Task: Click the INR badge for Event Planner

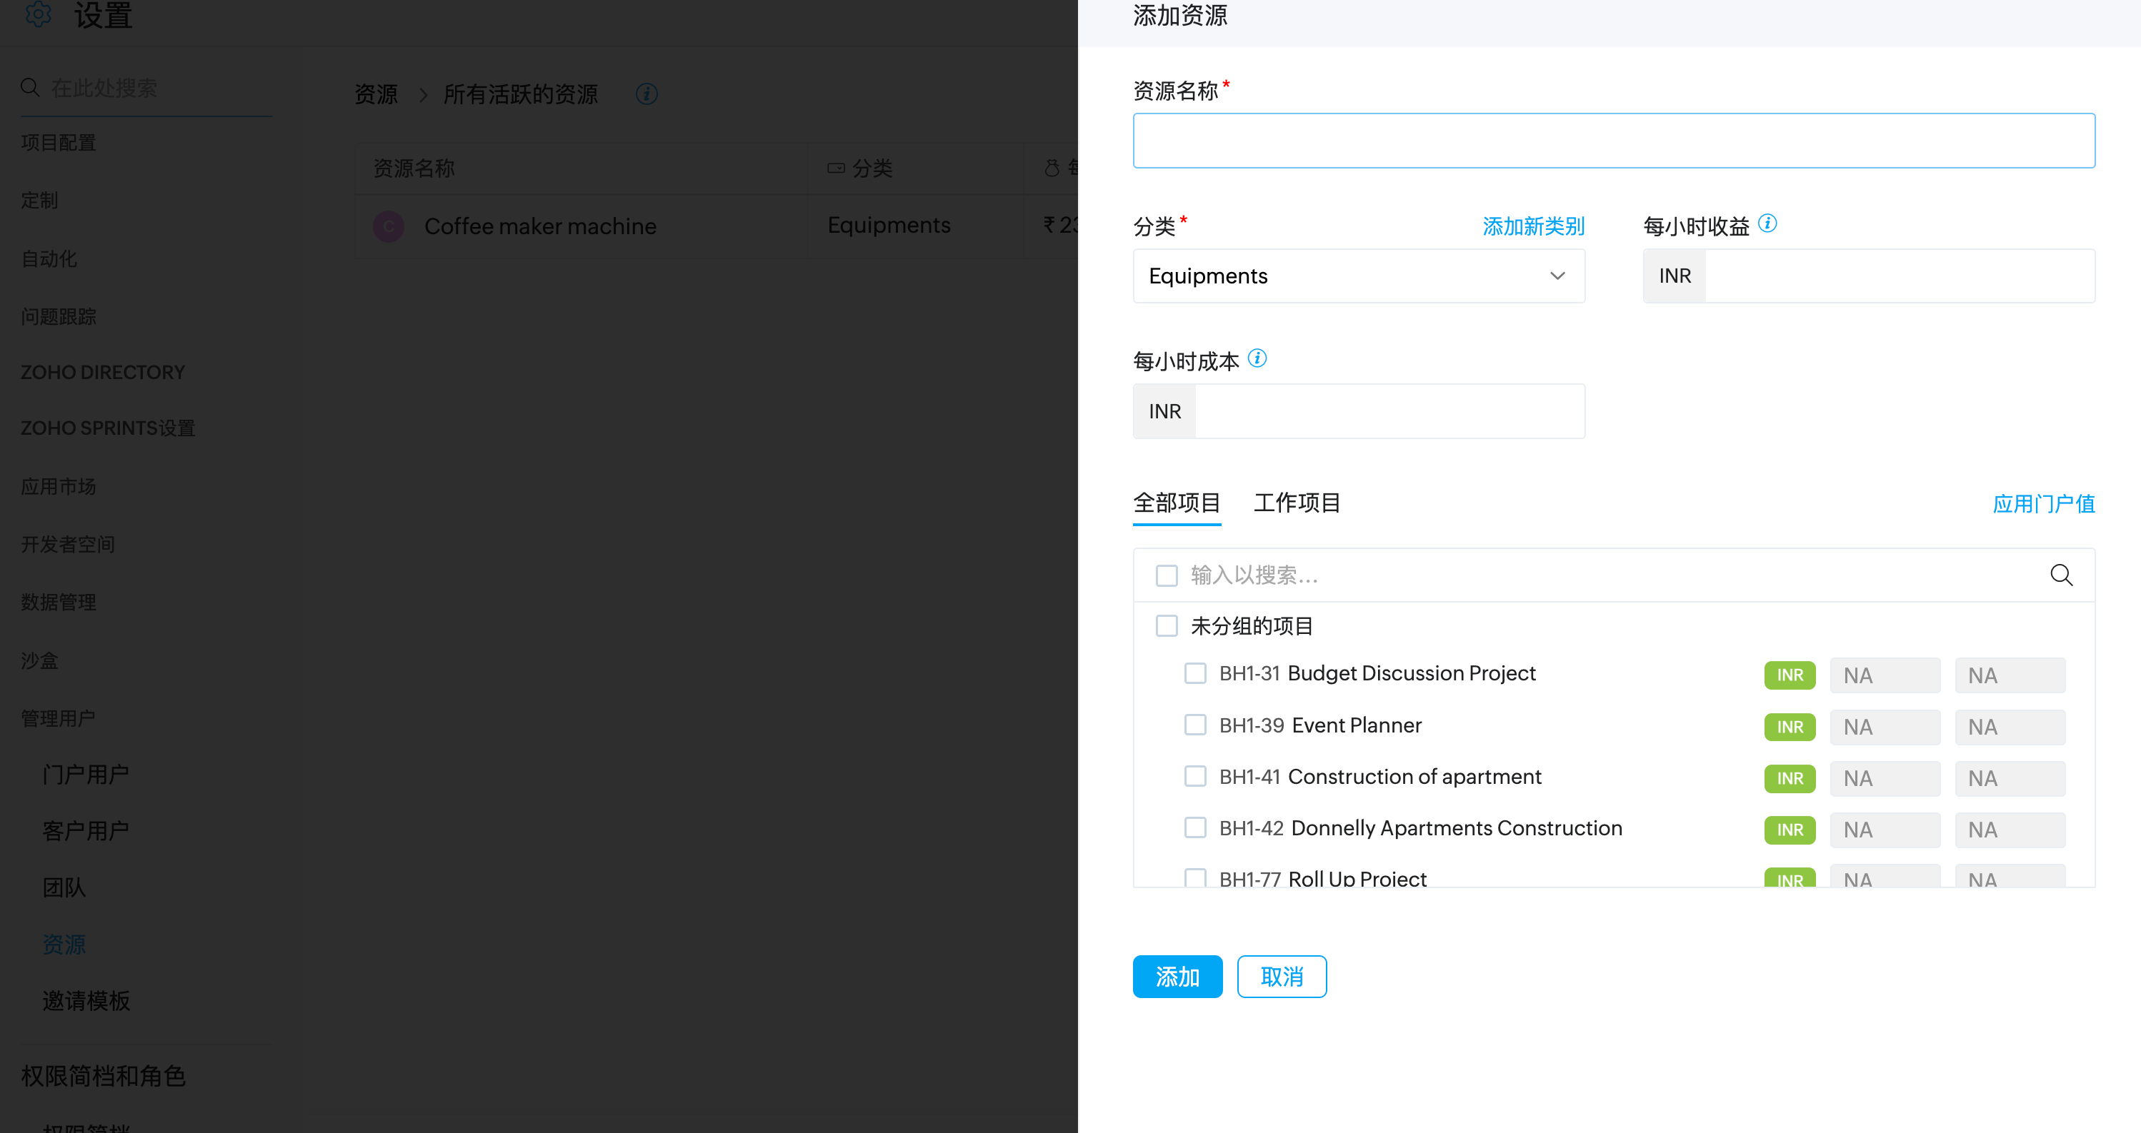Action: (1789, 727)
